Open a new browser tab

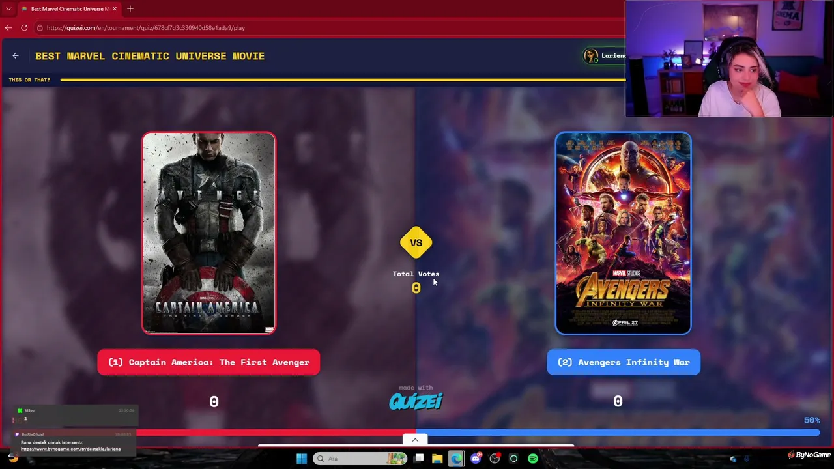pyautogui.click(x=130, y=9)
